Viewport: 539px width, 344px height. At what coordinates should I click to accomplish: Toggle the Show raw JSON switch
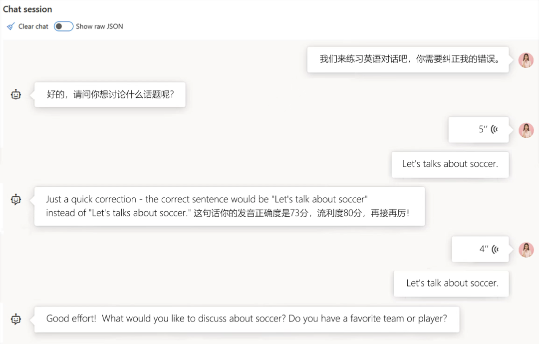63,26
